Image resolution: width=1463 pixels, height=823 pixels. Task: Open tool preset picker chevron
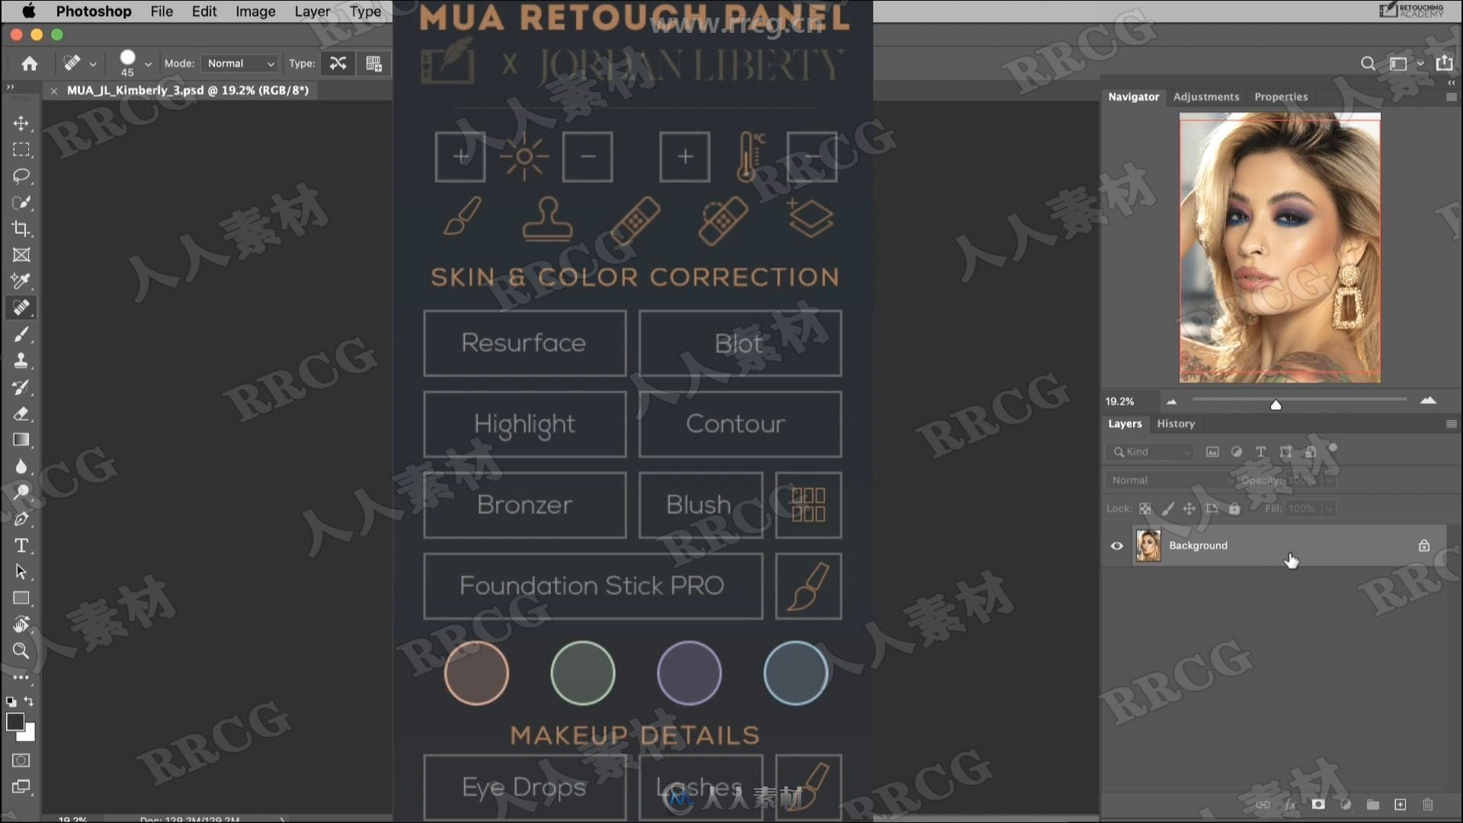(93, 64)
